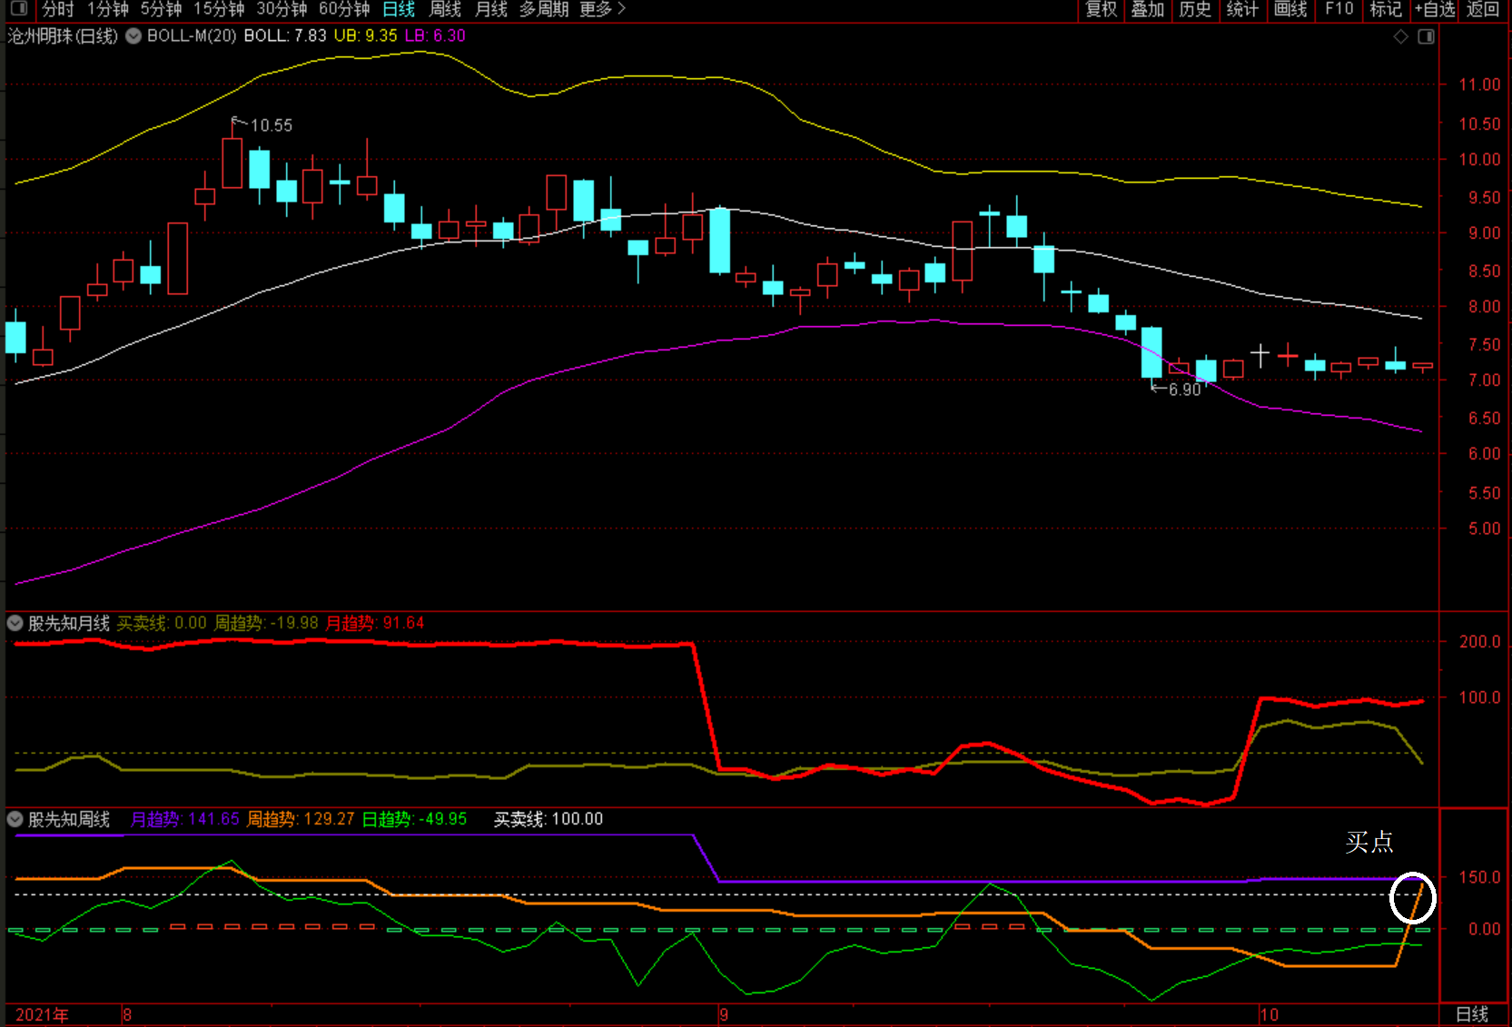1512x1027 pixels.
Task: Open the 画线 drawing tools
Action: (1290, 9)
